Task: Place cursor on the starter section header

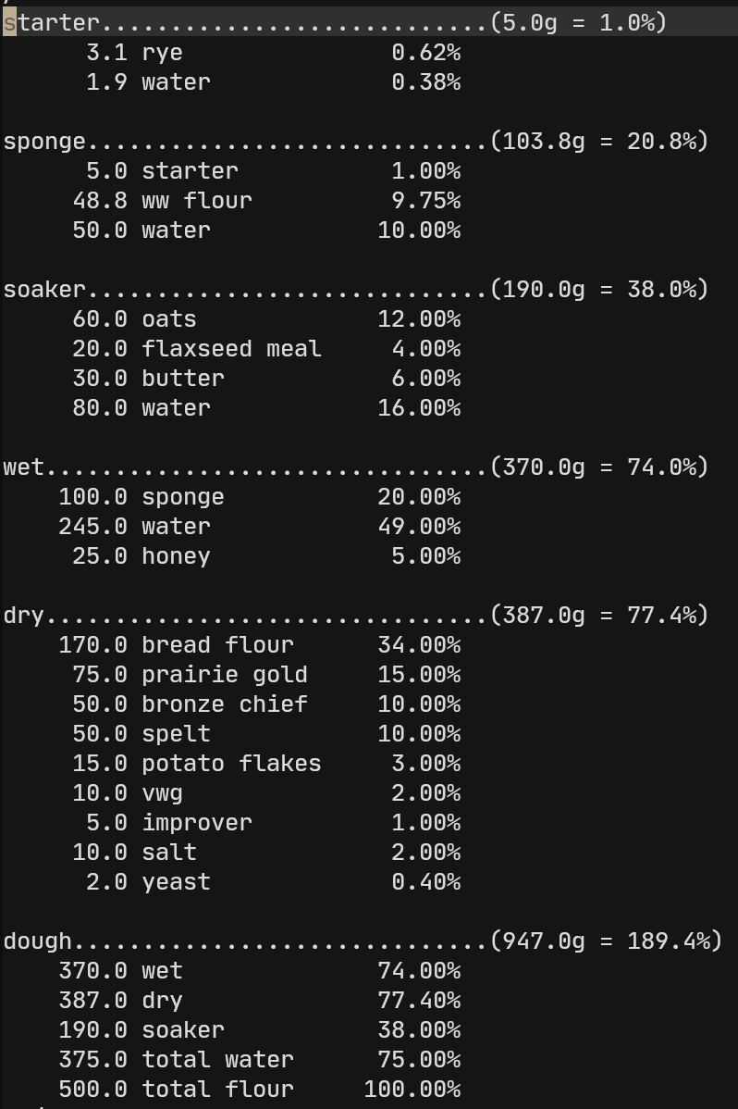Action: [x=51, y=22]
